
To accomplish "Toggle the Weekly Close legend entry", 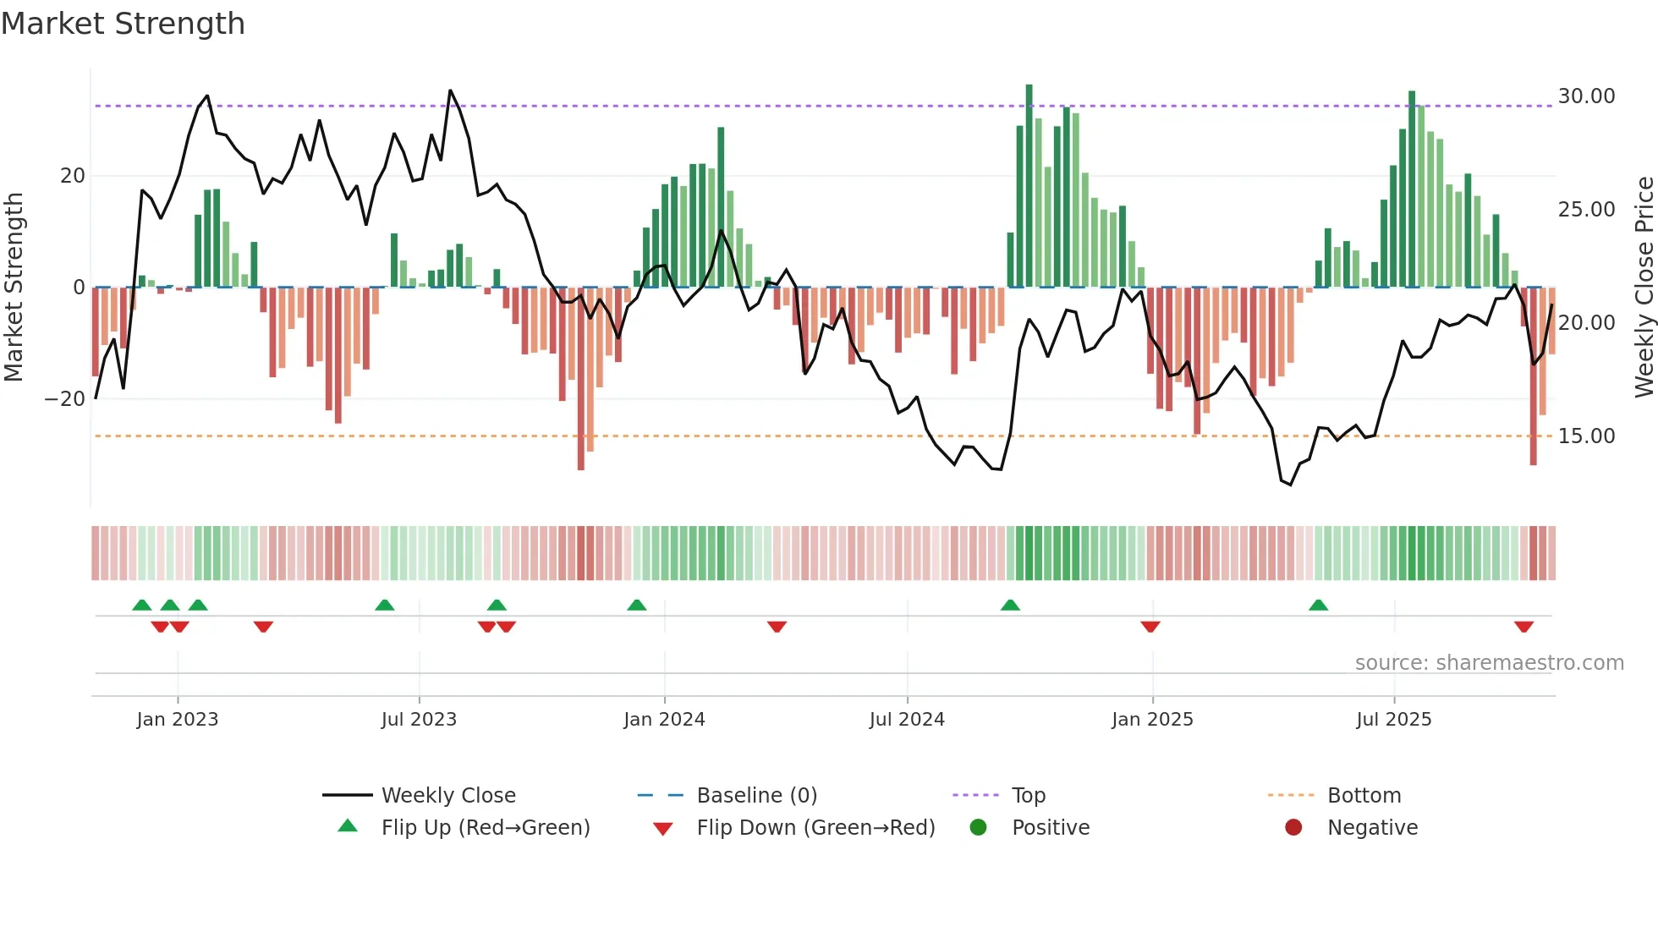I will coord(447,795).
